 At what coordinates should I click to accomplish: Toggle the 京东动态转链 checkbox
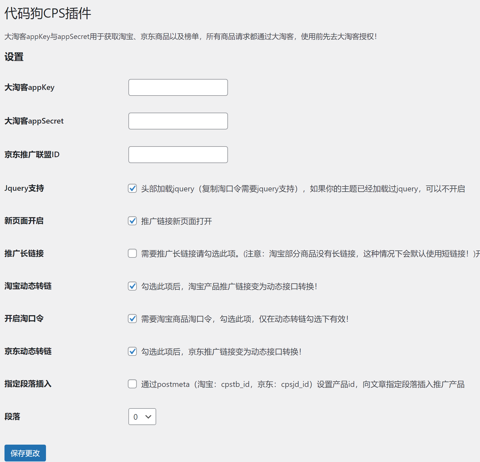pos(132,351)
